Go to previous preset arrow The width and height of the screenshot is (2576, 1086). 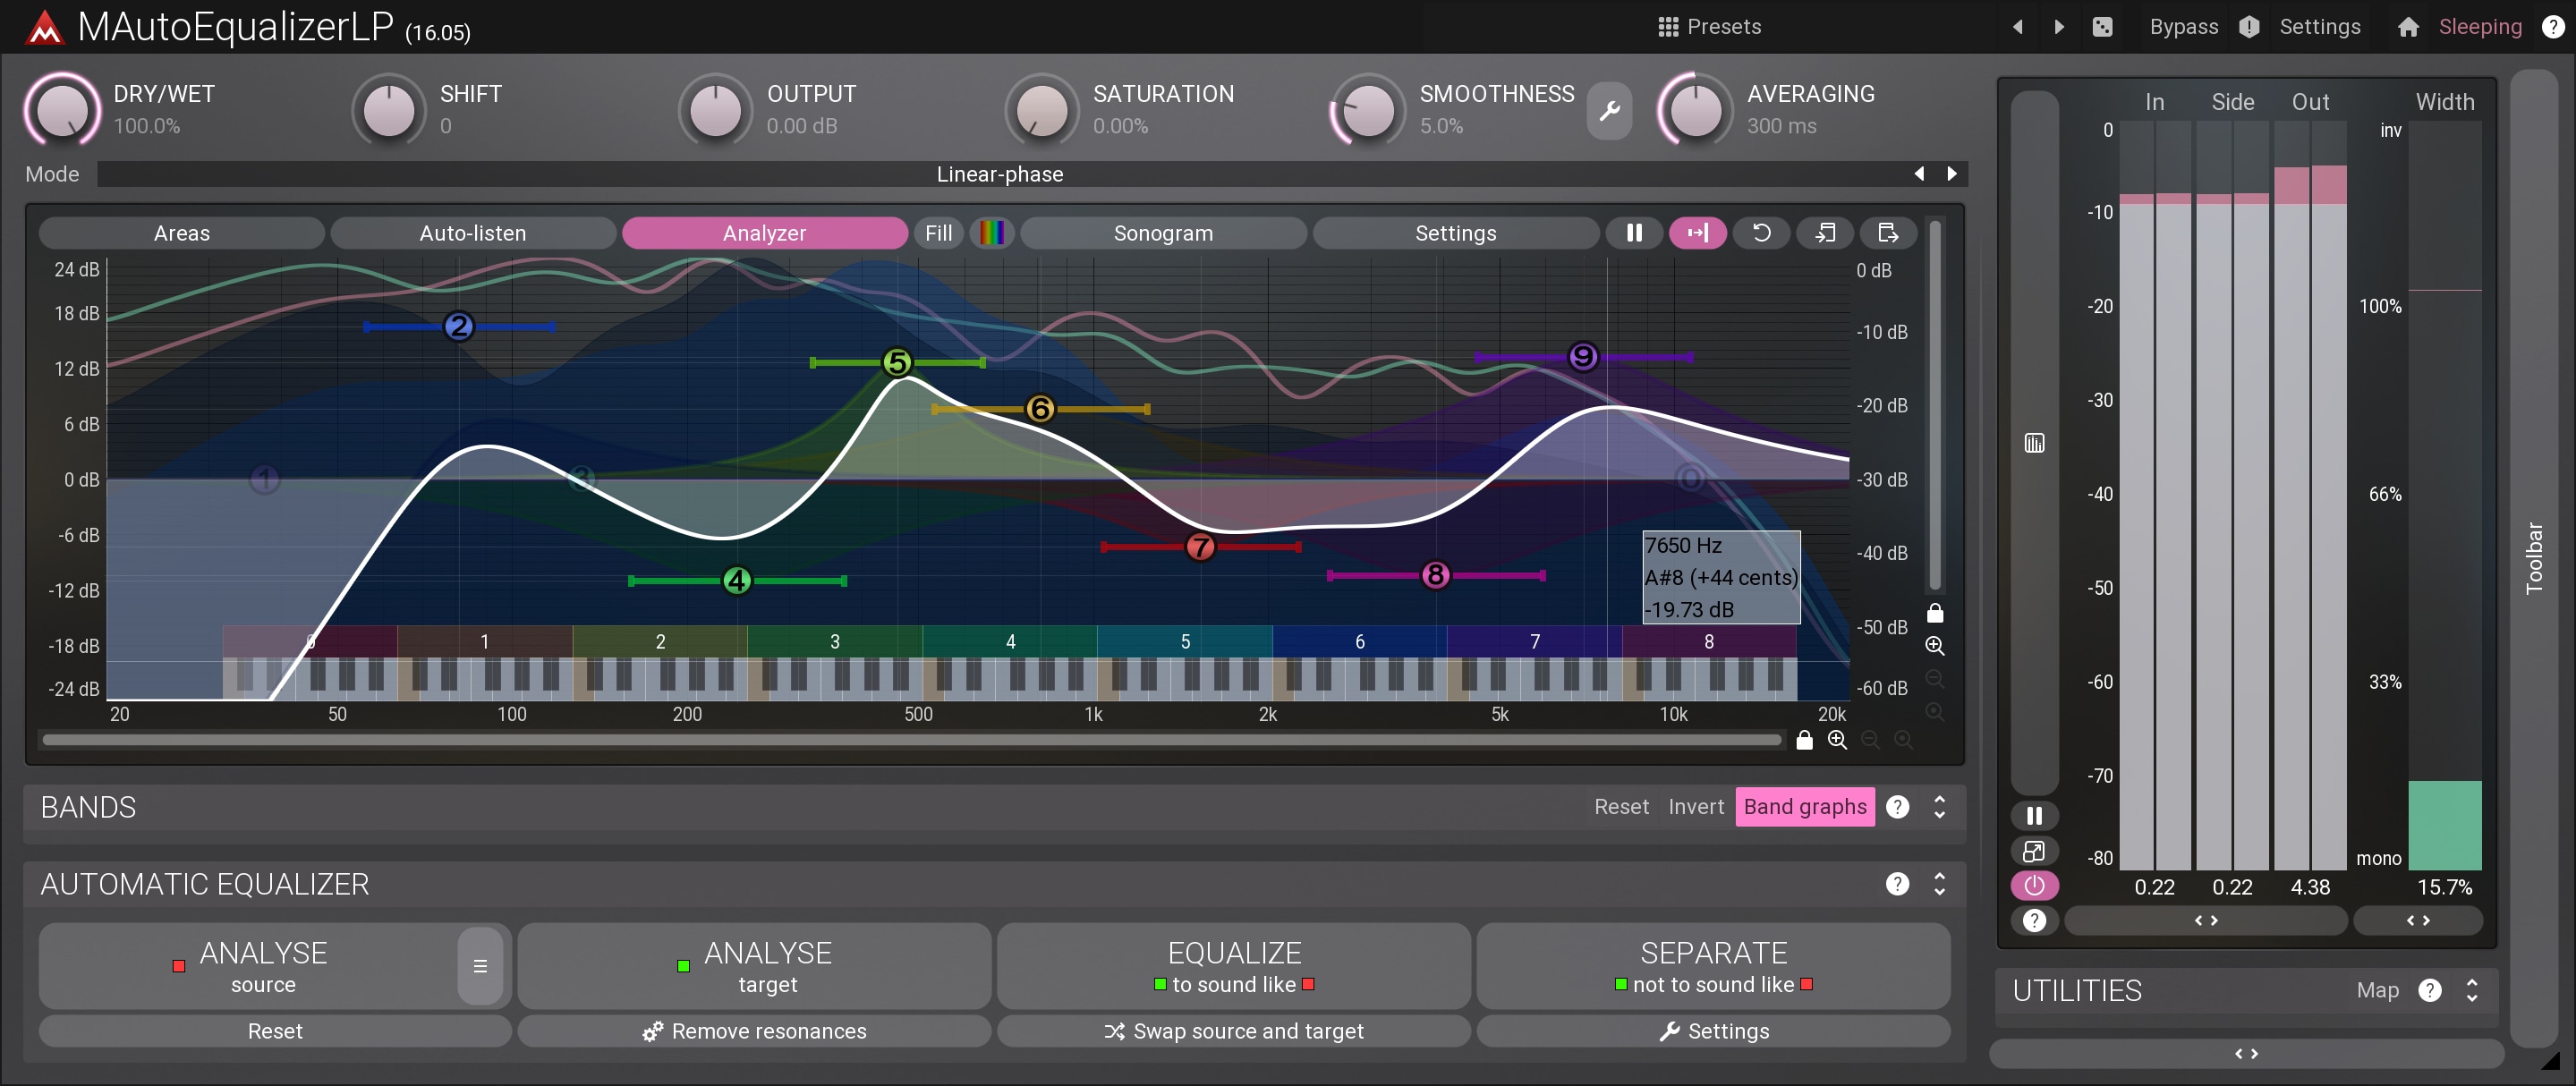tap(2018, 27)
